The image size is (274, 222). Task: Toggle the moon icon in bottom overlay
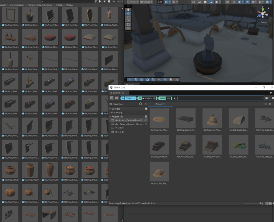click(148, 80)
